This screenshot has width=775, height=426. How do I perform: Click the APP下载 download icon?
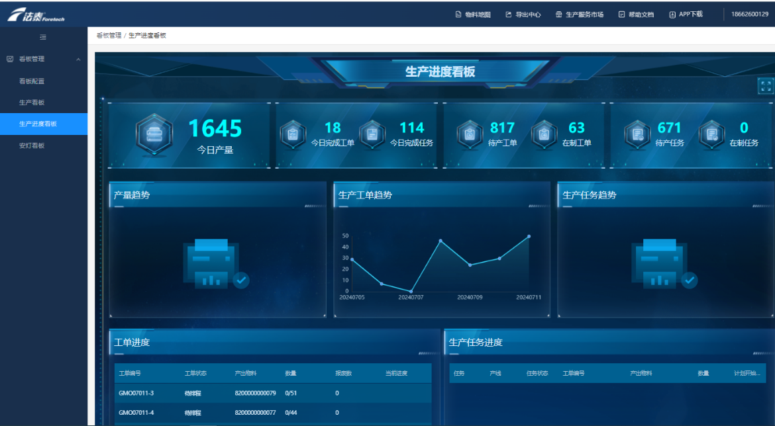point(672,15)
